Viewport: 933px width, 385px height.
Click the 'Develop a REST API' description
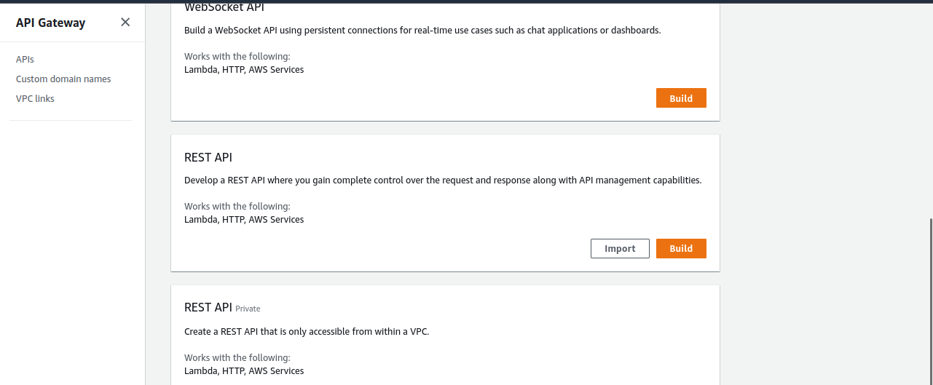point(443,180)
